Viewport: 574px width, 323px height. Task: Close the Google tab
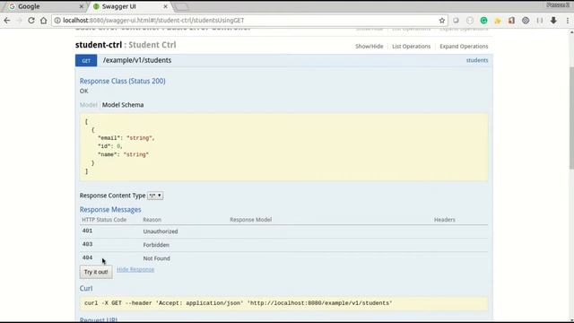[82, 6]
